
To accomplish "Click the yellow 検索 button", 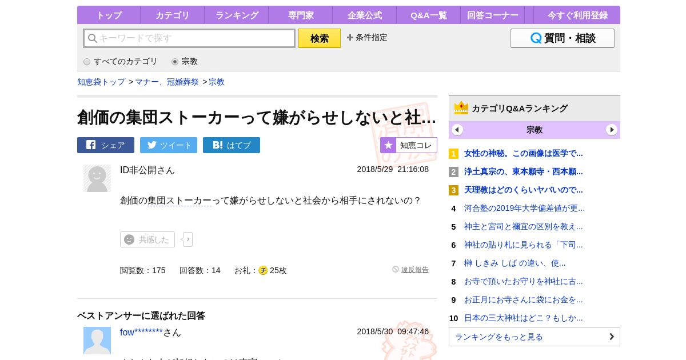I will click(x=320, y=38).
